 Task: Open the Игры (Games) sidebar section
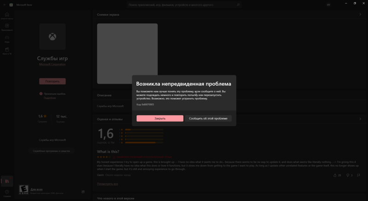(x=7, y=39)
